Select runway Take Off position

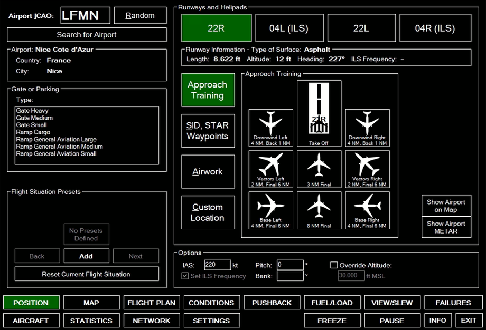coord(319,113)
